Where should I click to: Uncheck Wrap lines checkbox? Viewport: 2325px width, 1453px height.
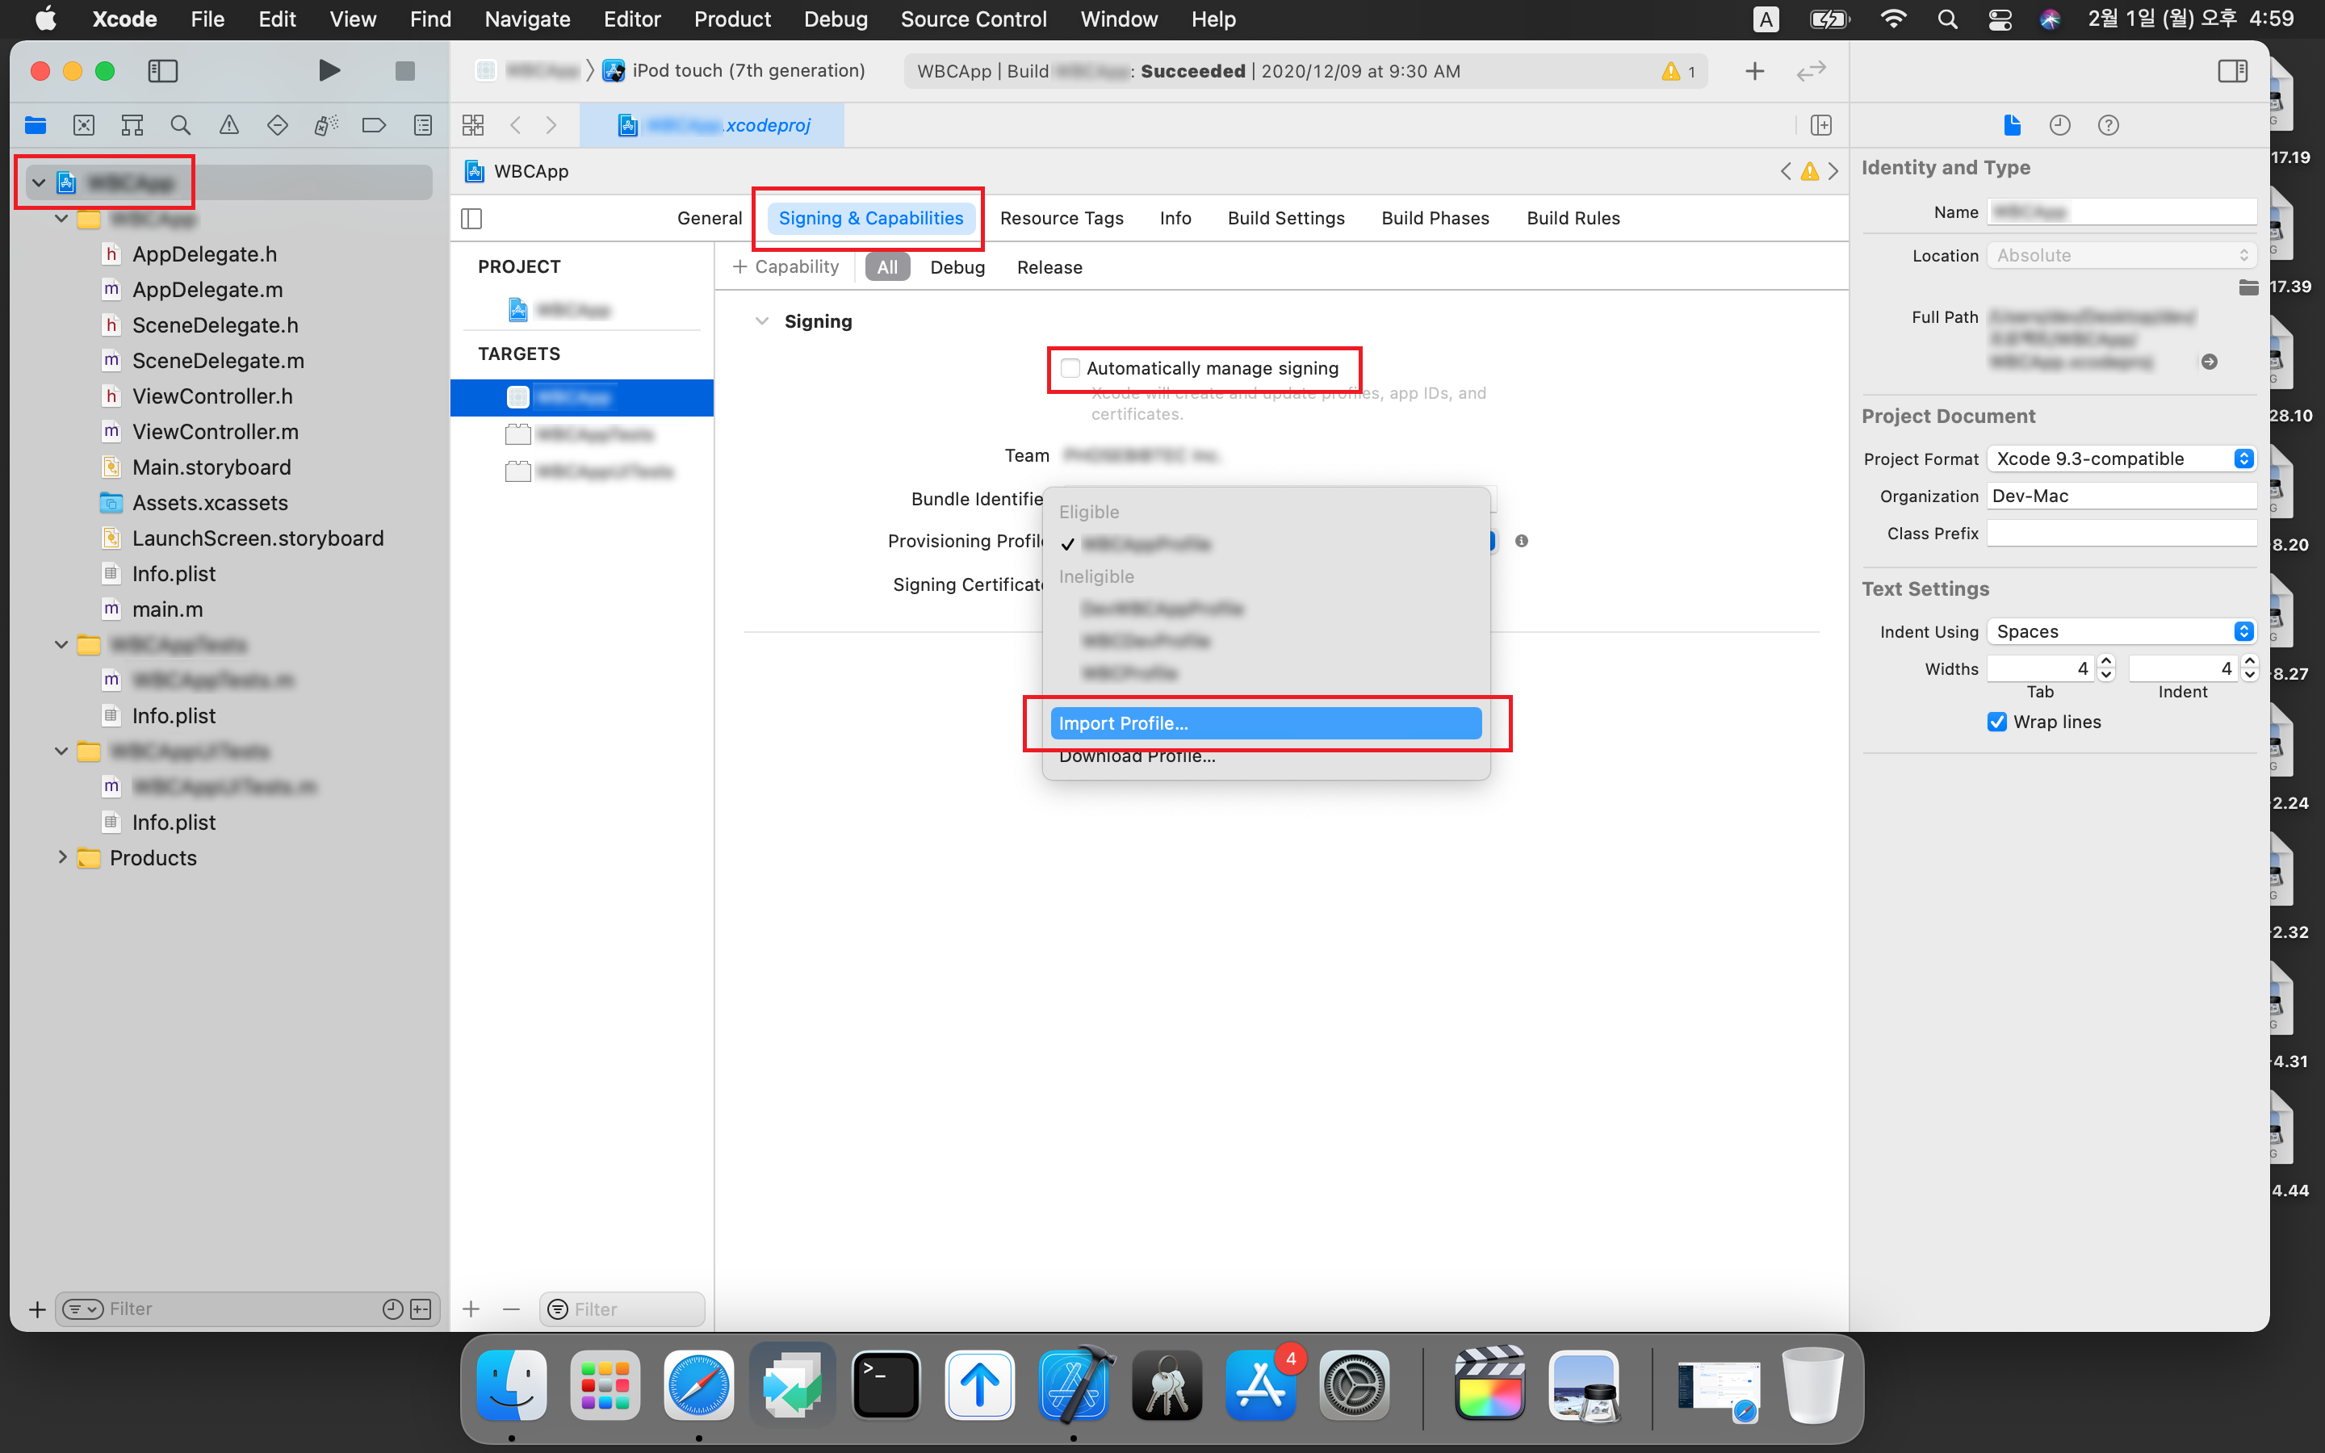pyautogui.click(x=1997, y=722)
